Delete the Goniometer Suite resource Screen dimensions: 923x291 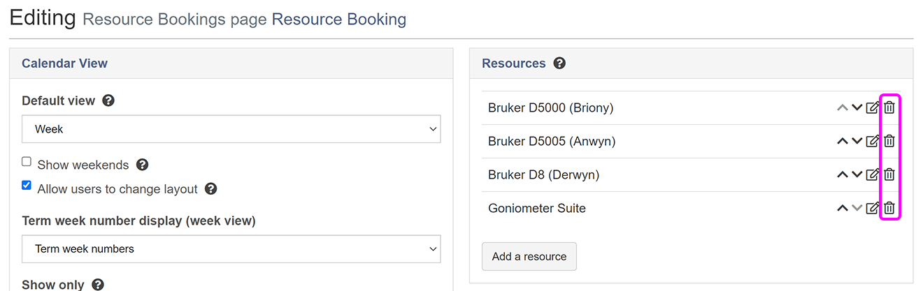(x=889, y=208)
